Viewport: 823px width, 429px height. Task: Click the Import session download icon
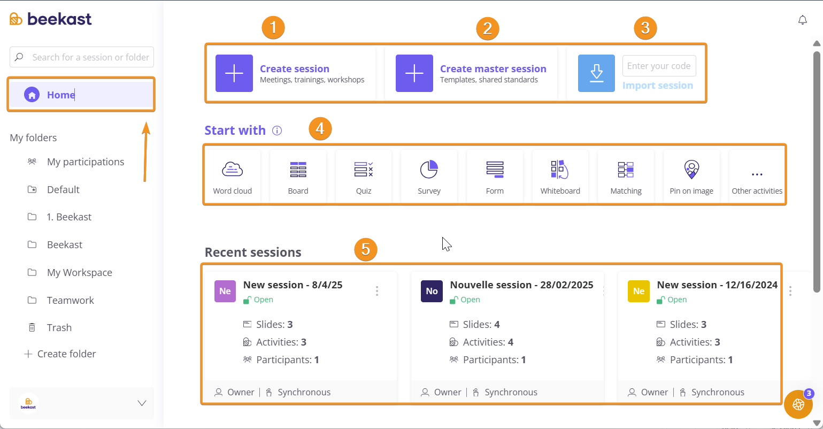(x=596, y=73)
